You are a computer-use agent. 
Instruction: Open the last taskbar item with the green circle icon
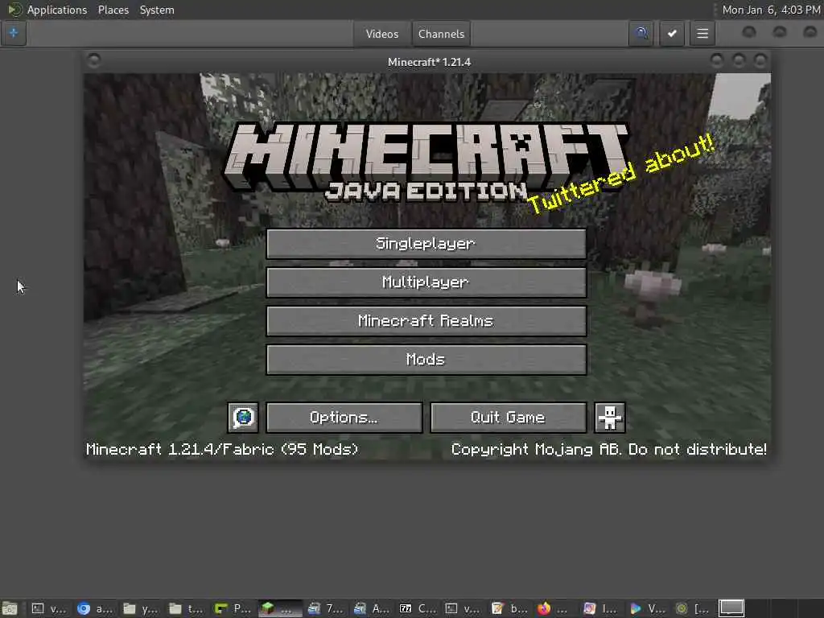tap(692, 608)
